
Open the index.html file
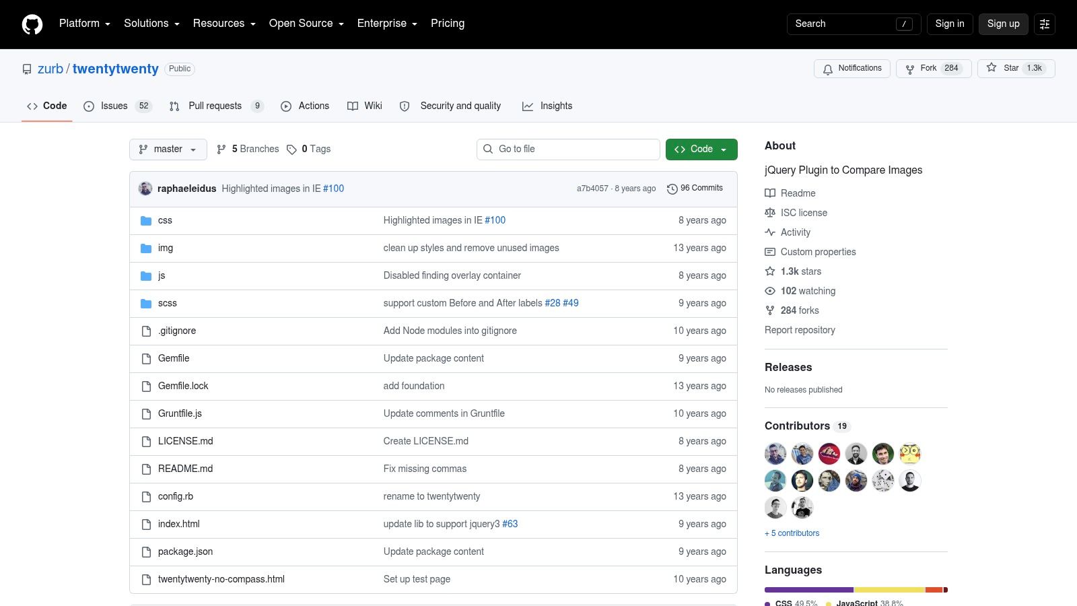[179, 525]
